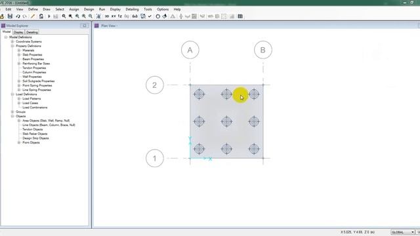The image size is (420, 236).
Task: Expand the Materials node
Action: tap(19, 50)
